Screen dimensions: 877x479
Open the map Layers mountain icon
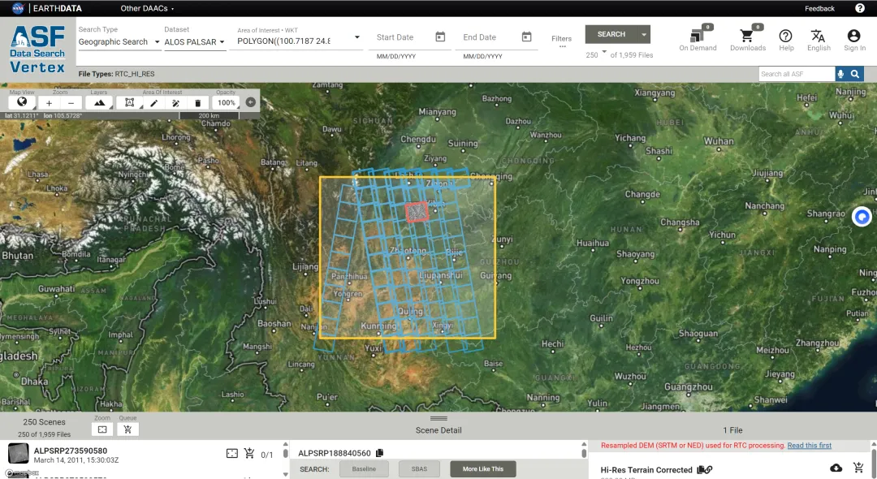(x=99, y=103)
